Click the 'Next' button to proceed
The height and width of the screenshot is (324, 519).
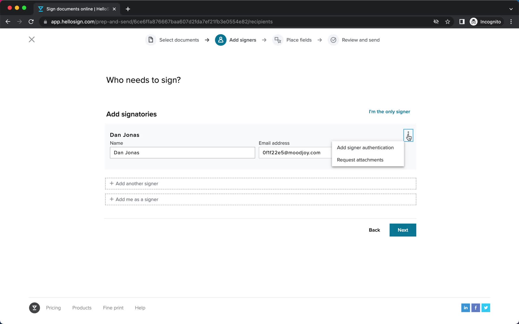tap(403, 230)
